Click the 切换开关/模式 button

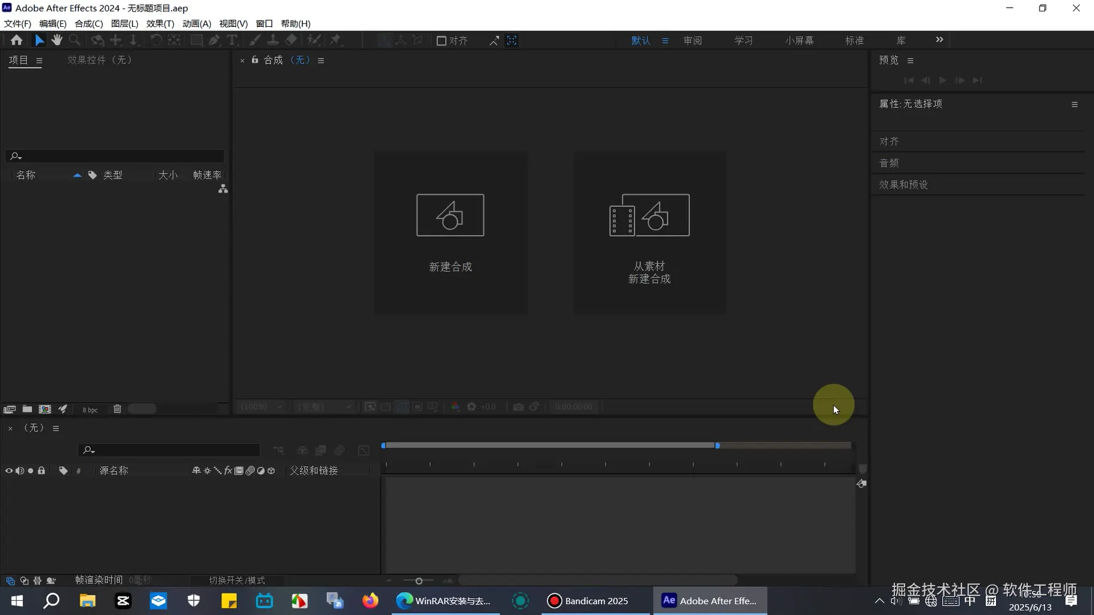click(x=237, y=580)
